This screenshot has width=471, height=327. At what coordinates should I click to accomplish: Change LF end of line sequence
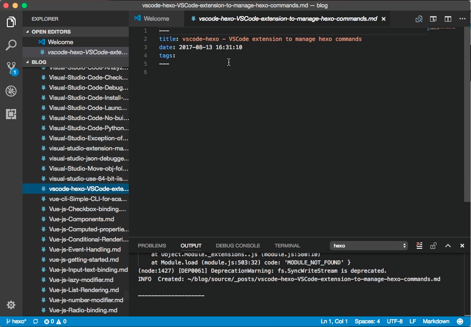tap(413, 321)
